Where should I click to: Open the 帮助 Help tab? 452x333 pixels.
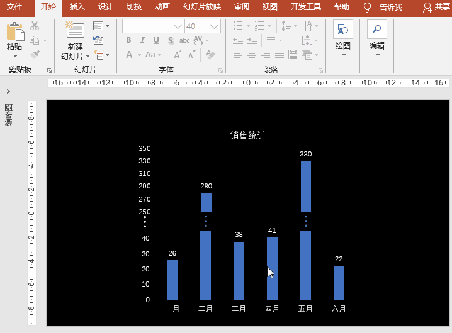(342, 7)
